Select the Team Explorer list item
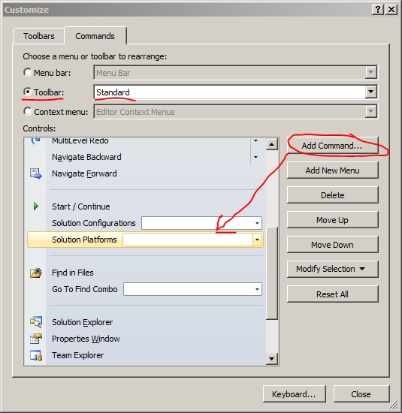The image size is (402, 413). point(145,355)
